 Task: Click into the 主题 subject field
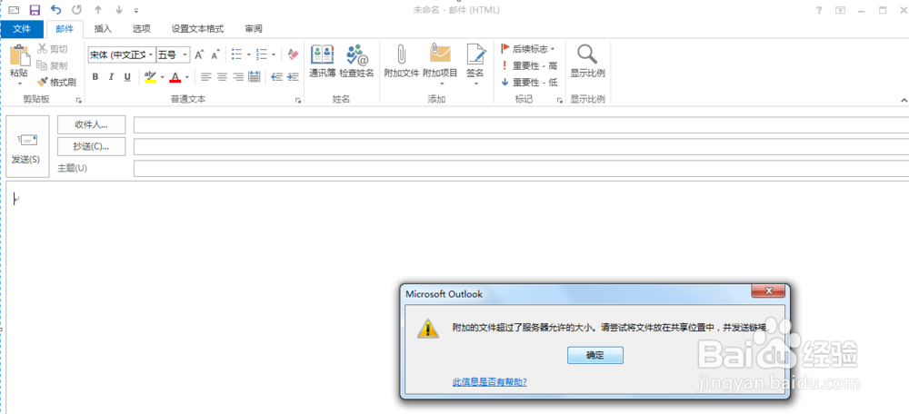tap(521, 169)
